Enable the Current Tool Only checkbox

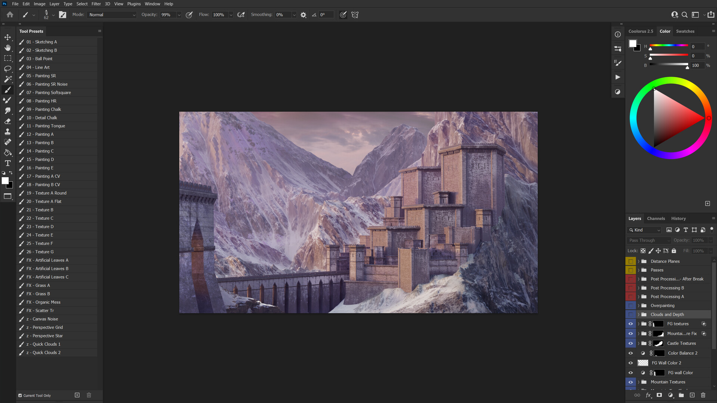click(20, 395)
